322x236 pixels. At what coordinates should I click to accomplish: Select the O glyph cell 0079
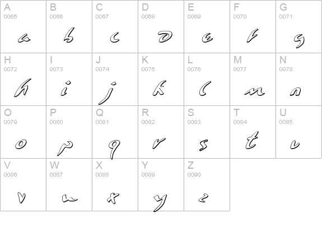click(23, 132)
